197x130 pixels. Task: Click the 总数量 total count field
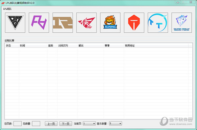(x=36, y=123)
